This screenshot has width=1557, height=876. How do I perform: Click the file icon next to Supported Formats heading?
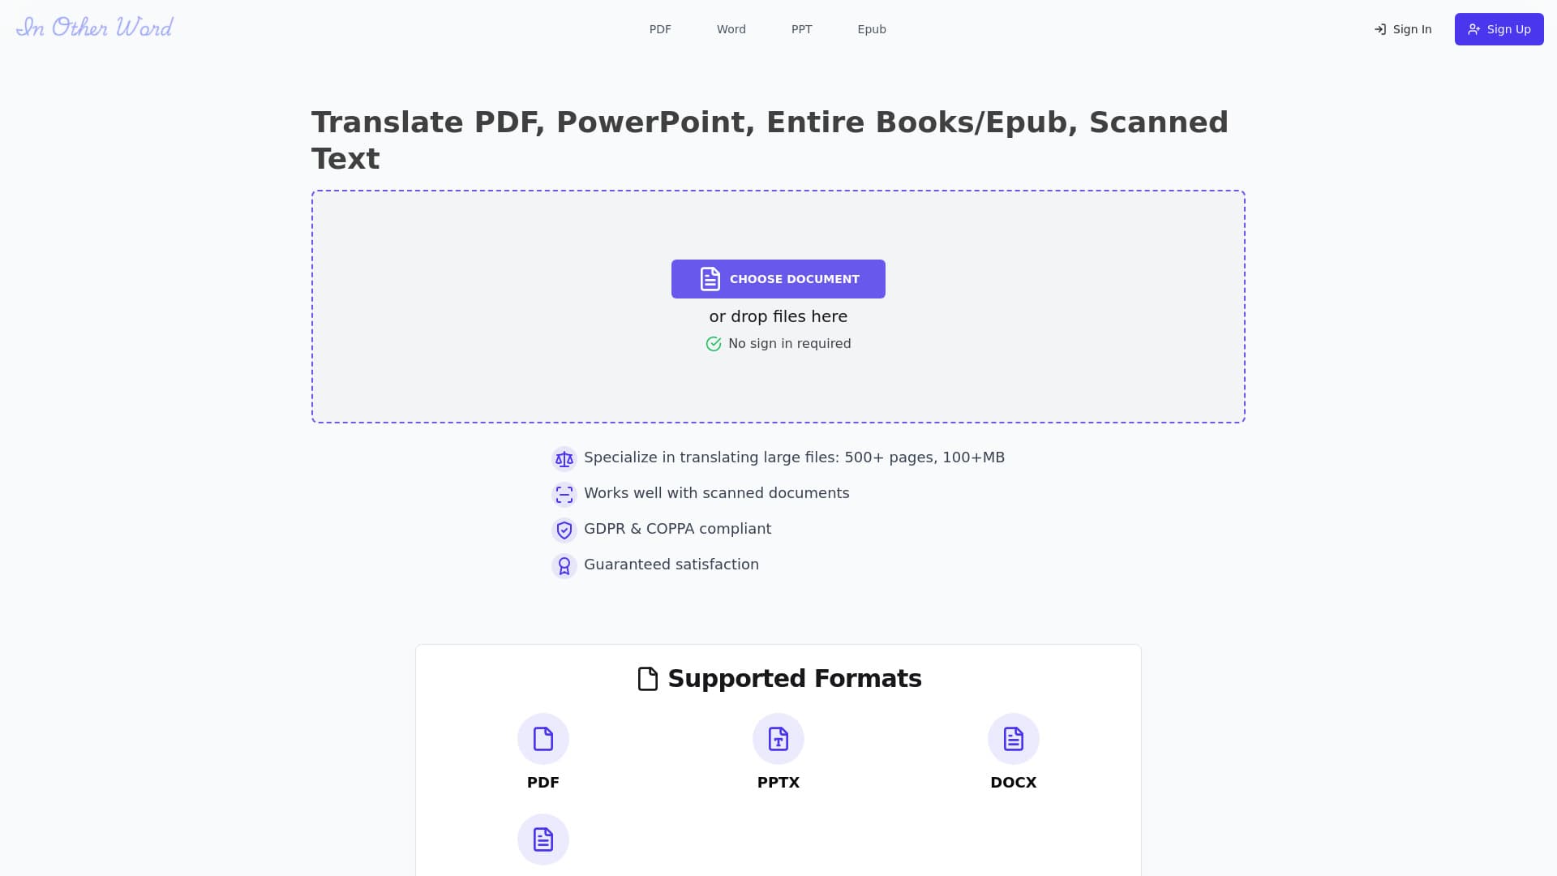click(646, 679)
